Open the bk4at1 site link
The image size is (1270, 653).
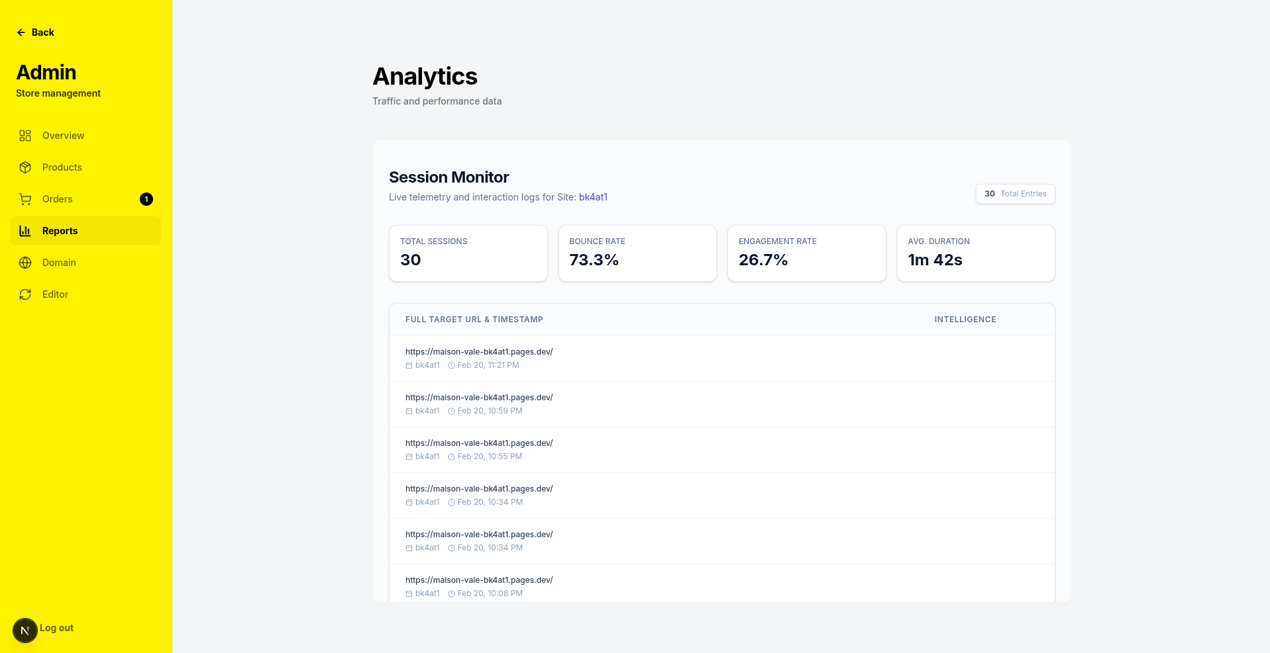[x=593, y=197]
